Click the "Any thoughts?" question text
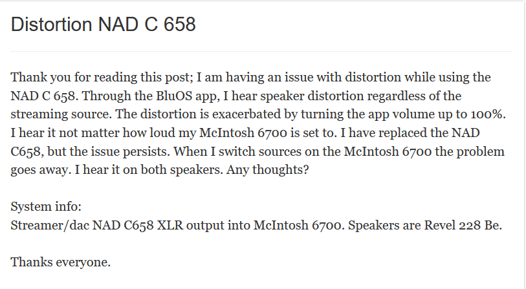Image resolution: width=526 pixels, height=289 pixels. [x=267, y=169]
